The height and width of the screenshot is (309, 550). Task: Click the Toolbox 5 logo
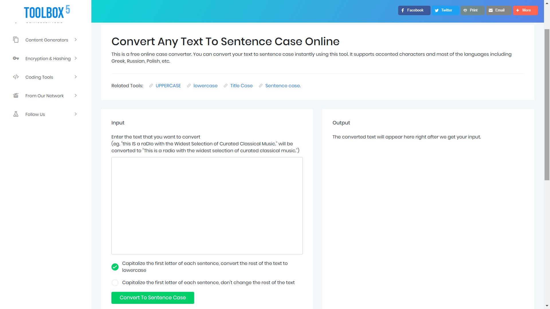(47, 12)
